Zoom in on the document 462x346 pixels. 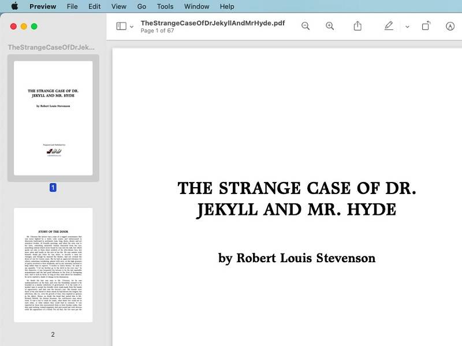[x=330, y=26]
